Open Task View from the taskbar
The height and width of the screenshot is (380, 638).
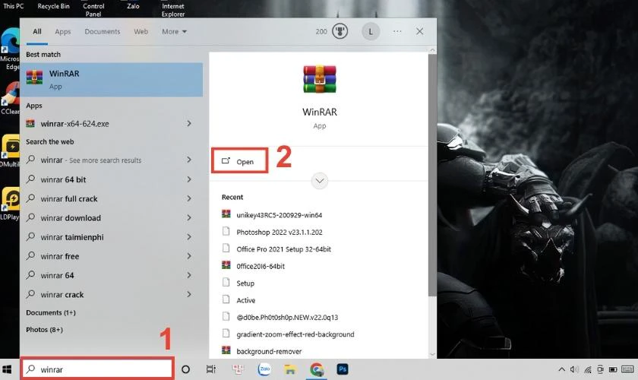pyautogui.click(x=211, y=369)
